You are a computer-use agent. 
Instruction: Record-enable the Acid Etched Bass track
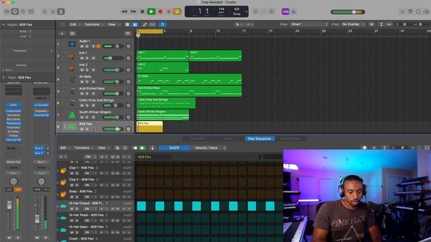(93, 93)
